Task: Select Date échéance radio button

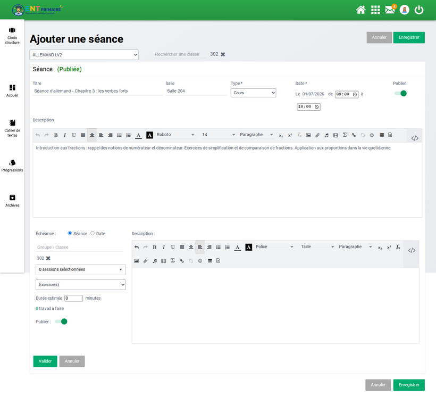Action: (93, 233)
